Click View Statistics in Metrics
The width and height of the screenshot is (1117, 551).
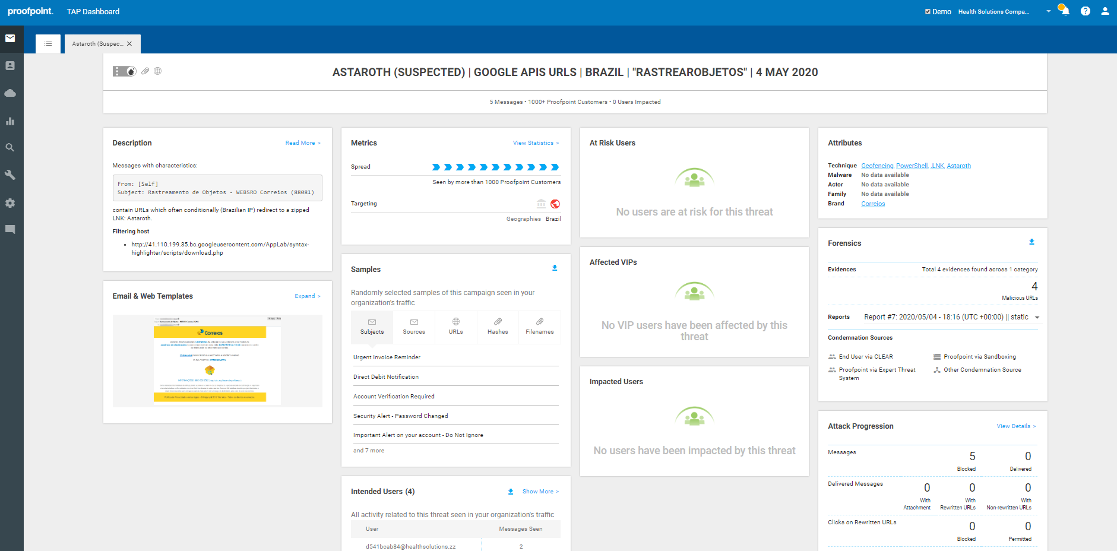click(x=536, y=143)
